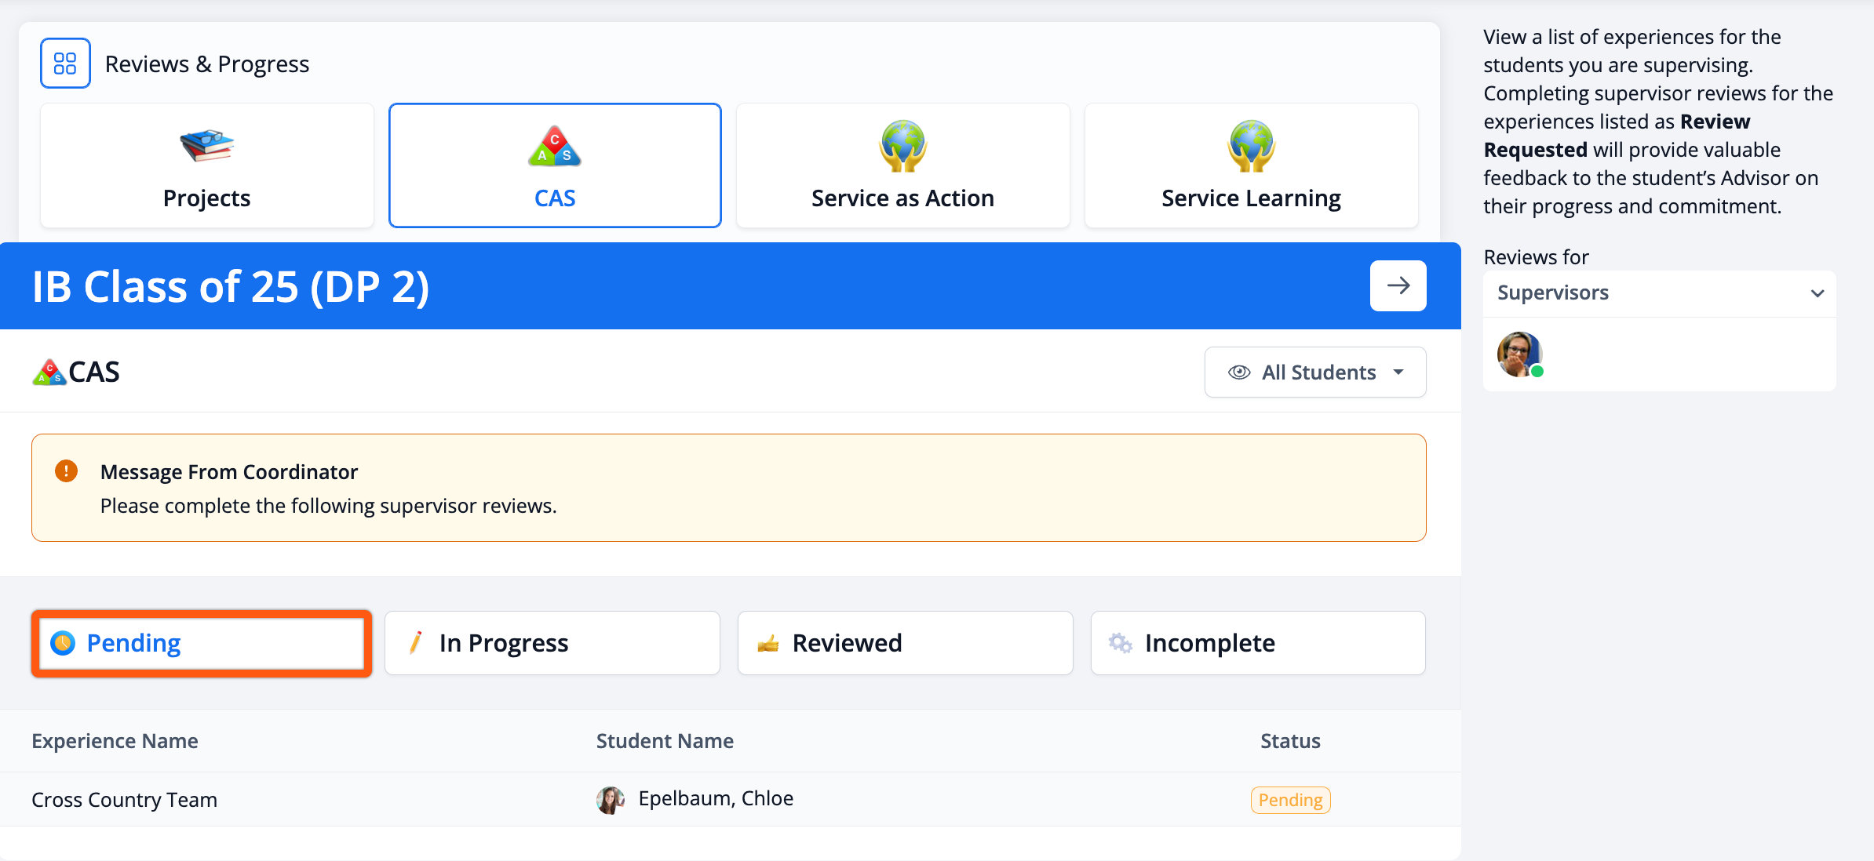Click the Reviews & Progress grid icon

65,64
